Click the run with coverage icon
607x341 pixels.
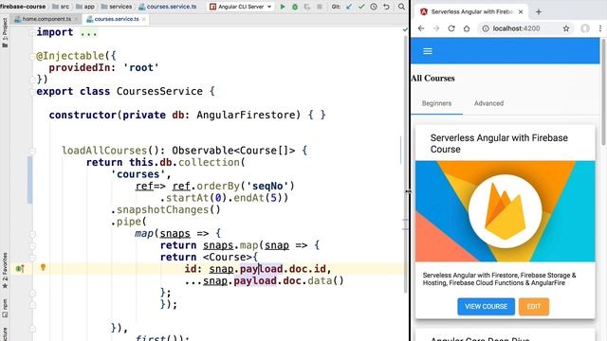click(x=307, y=7)
